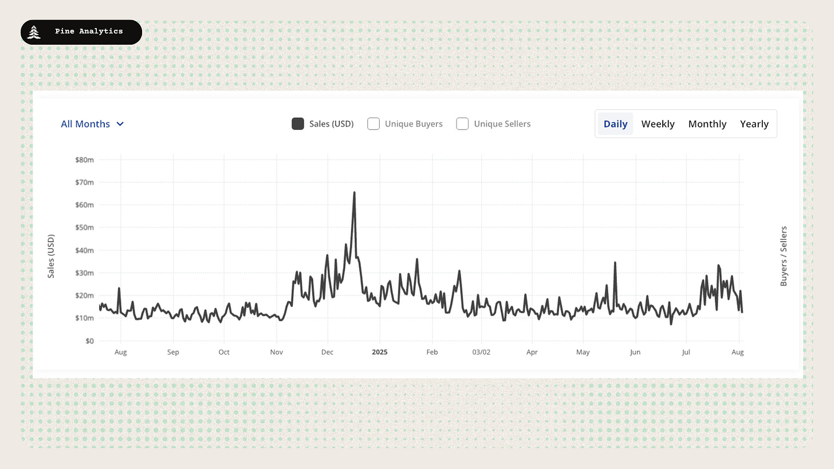This screenshot has width=834, height=469.
Task: Click the chevron next to All Months
Action: [120, 124]
